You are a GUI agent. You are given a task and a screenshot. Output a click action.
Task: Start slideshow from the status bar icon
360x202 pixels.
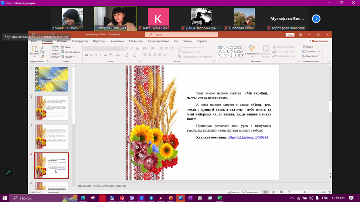[289, 192]
